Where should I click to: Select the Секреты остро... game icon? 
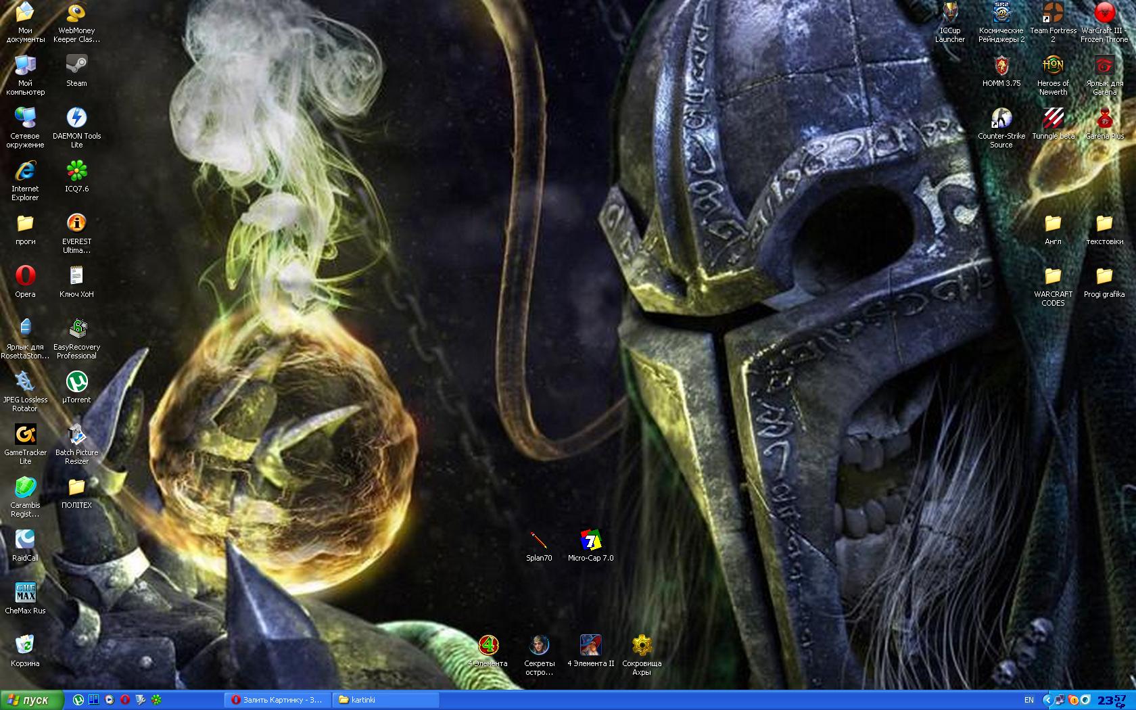pos(539,655)
